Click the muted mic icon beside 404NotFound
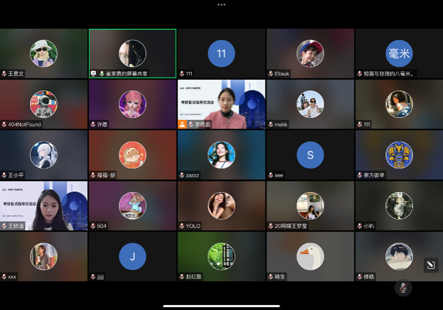 click(4, 124)
